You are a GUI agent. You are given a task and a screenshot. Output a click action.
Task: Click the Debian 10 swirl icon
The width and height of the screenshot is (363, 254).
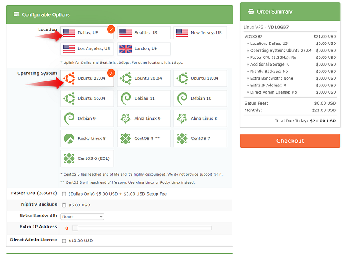[182, 98]
